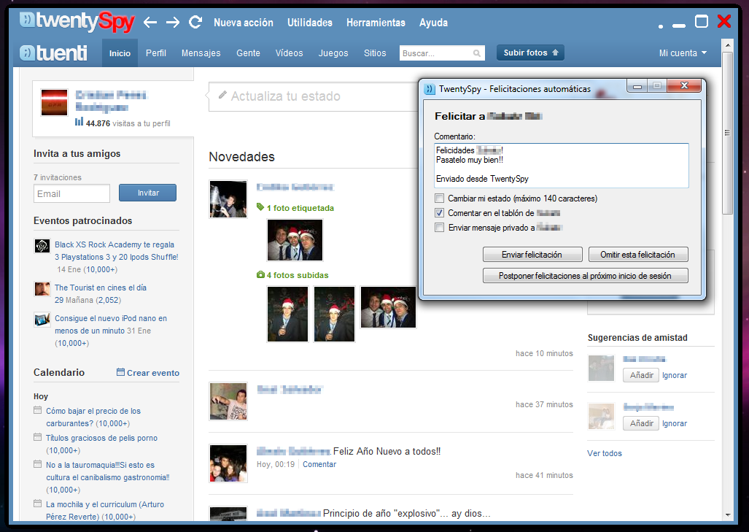Viewport: 749px width, 532px height.
Task: Click the green camera icon for fotos subidas
Action: pyautogui.click(x=260, y=275)
